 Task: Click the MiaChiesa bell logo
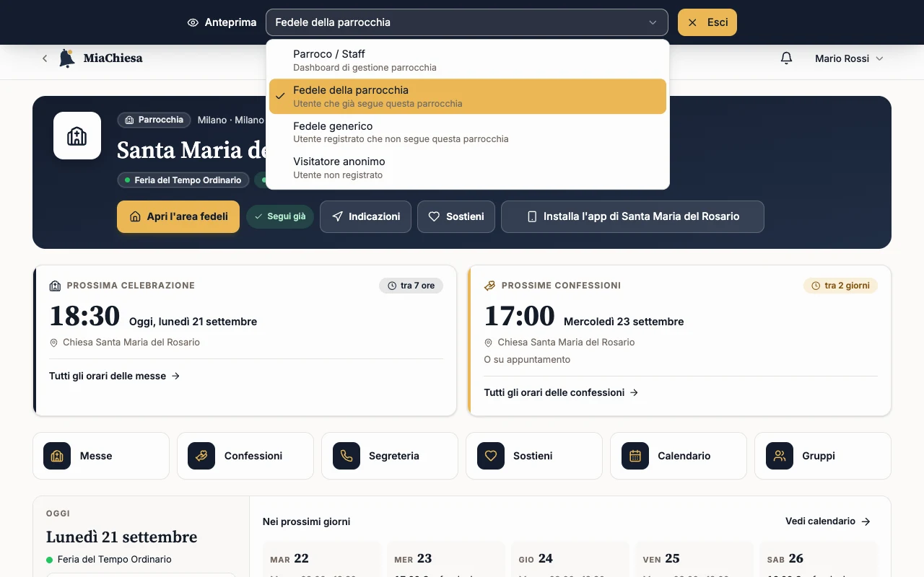tap(67, 58)
